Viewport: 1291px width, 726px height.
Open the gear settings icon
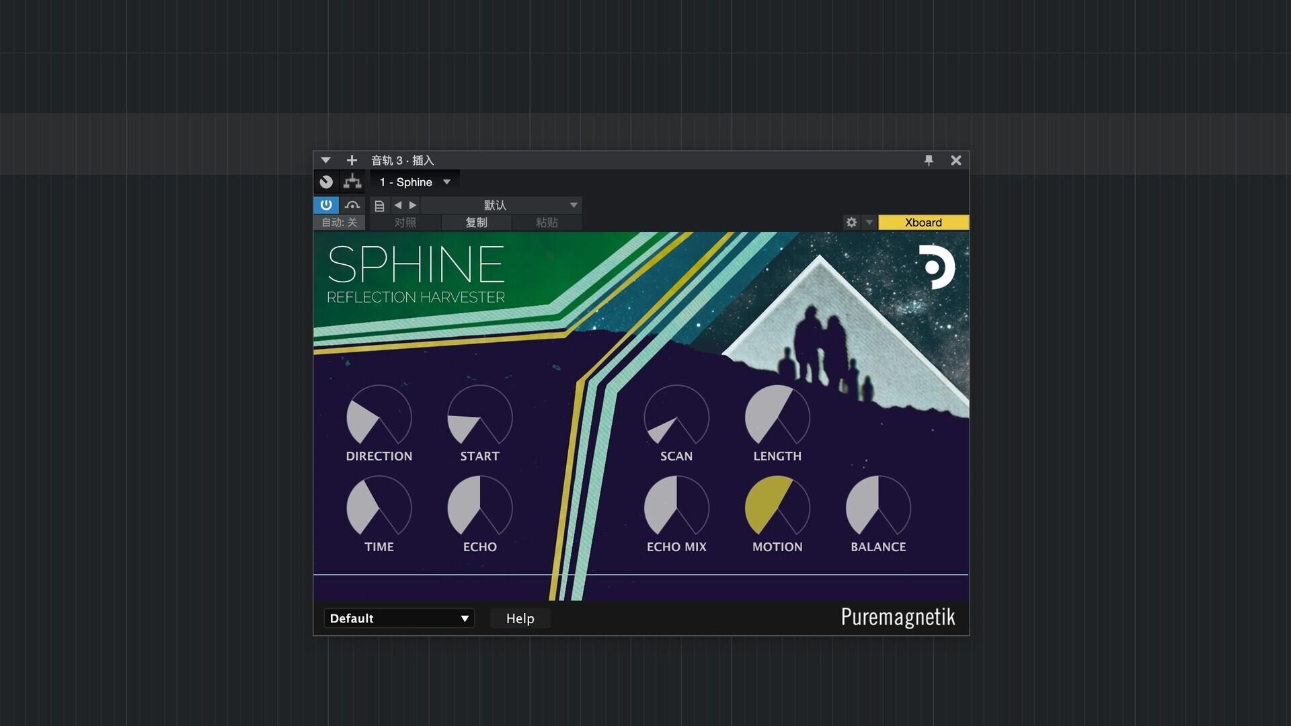point(851,223)
